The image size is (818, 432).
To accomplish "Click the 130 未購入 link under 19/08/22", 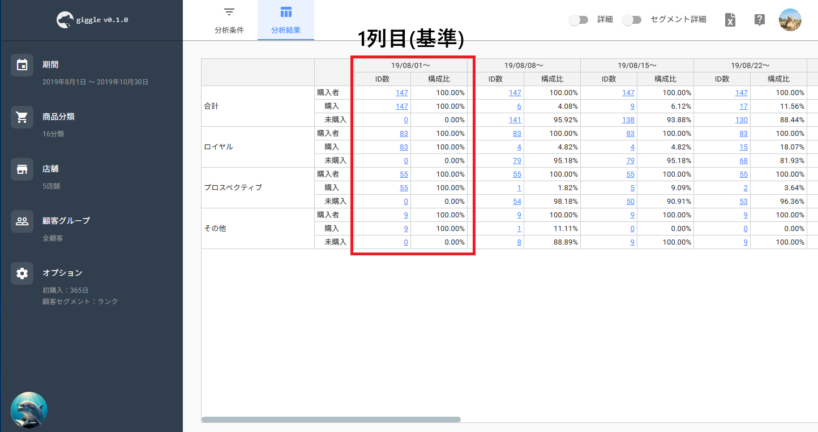I will click(x=742, y=120).
